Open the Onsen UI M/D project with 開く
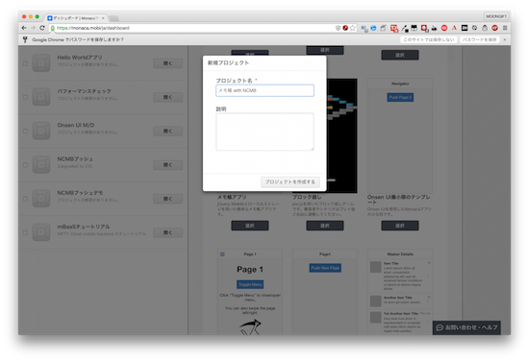This screenshot has width=529, height=361. [x=167, y=131]
